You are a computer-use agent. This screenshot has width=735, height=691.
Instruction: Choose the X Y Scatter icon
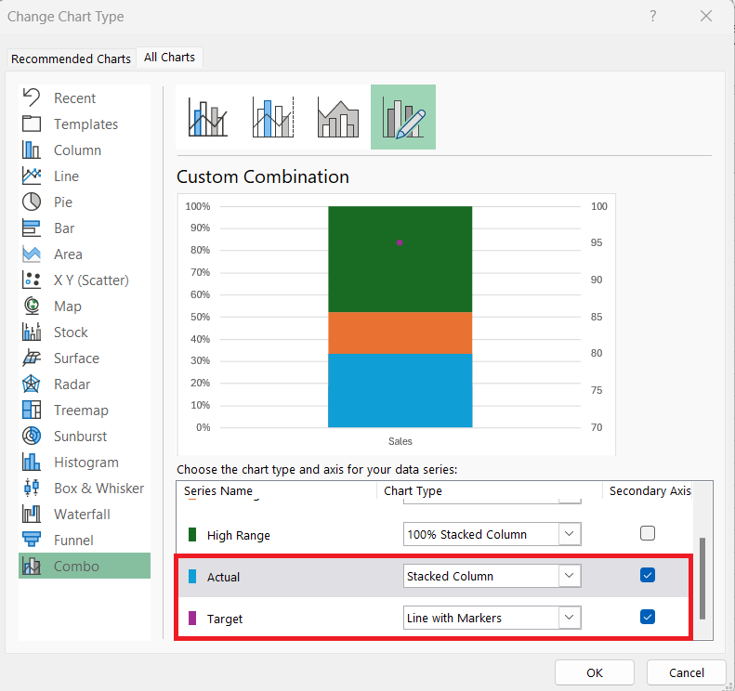click(32, 280)
